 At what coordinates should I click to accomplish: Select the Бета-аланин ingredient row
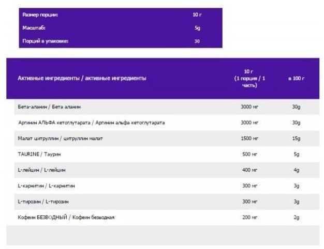point(167,107)
